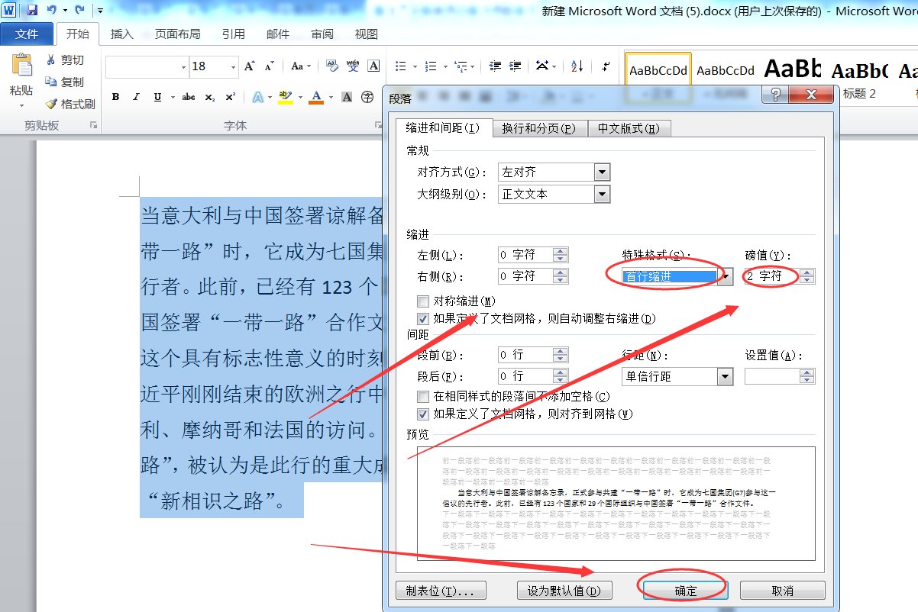Open the 对齐方式 alignment dropdown

point(601,172)
